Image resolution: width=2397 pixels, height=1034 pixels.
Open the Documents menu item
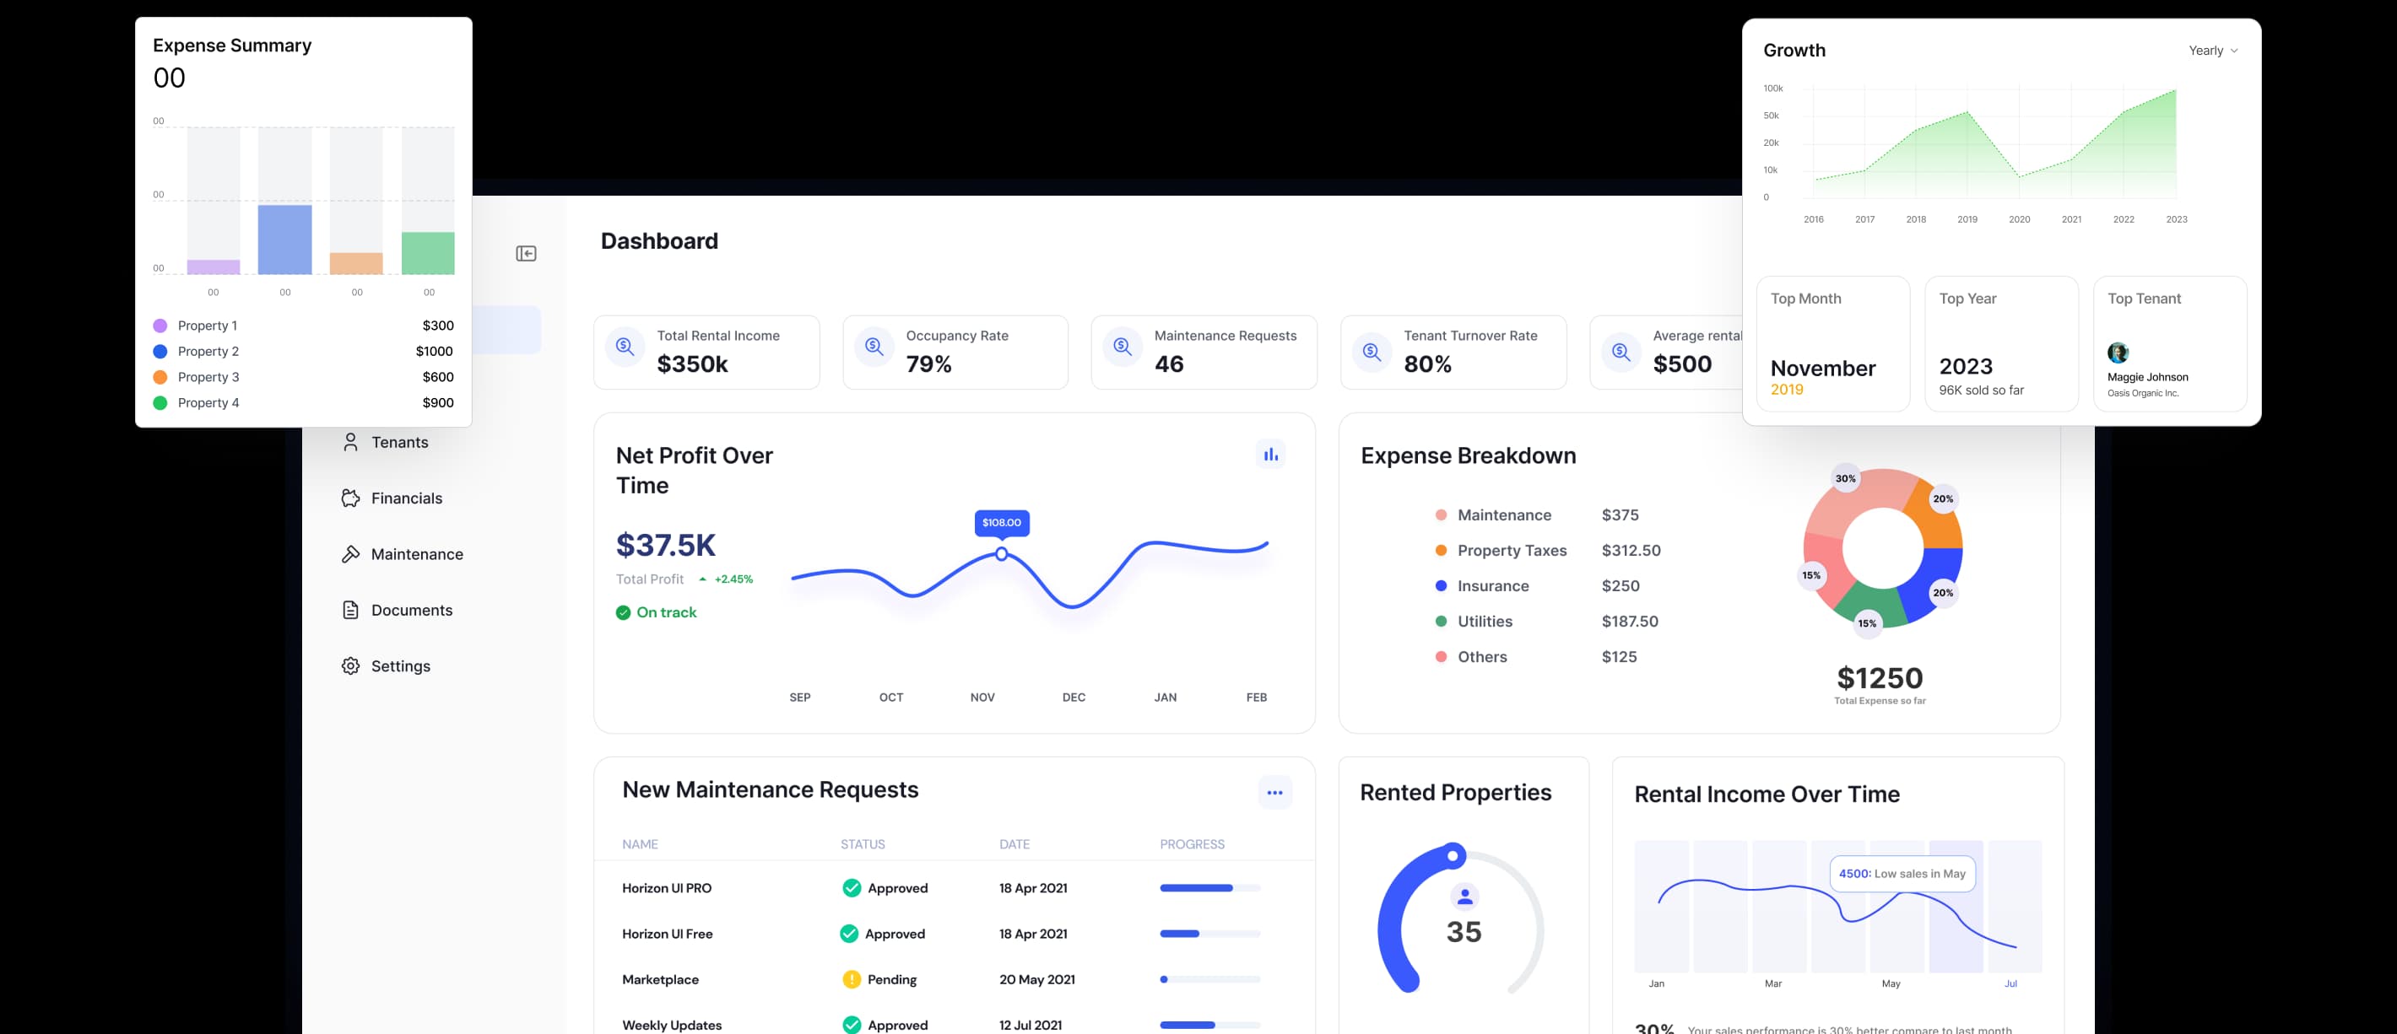[x=411, y=610]
